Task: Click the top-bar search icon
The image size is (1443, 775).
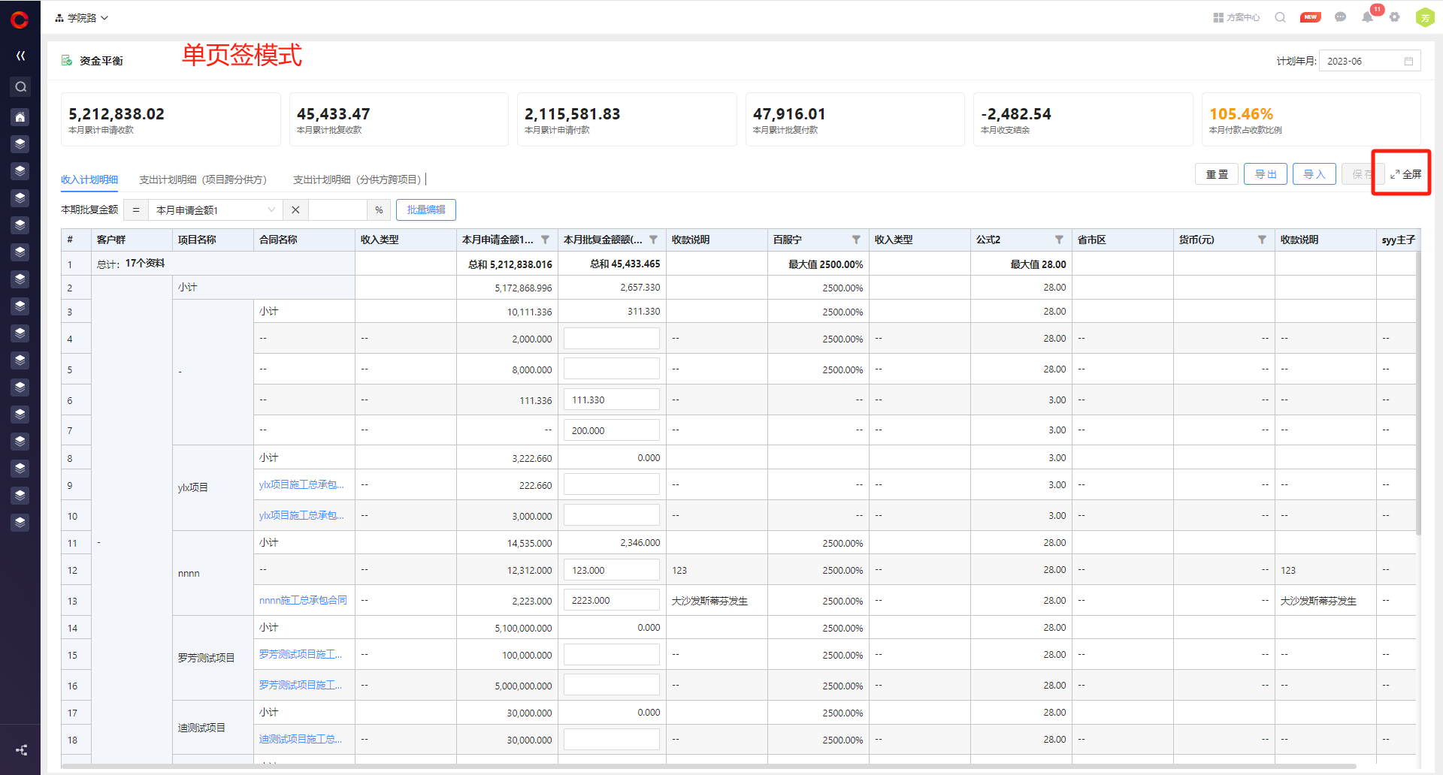Action: [1280, 17]
